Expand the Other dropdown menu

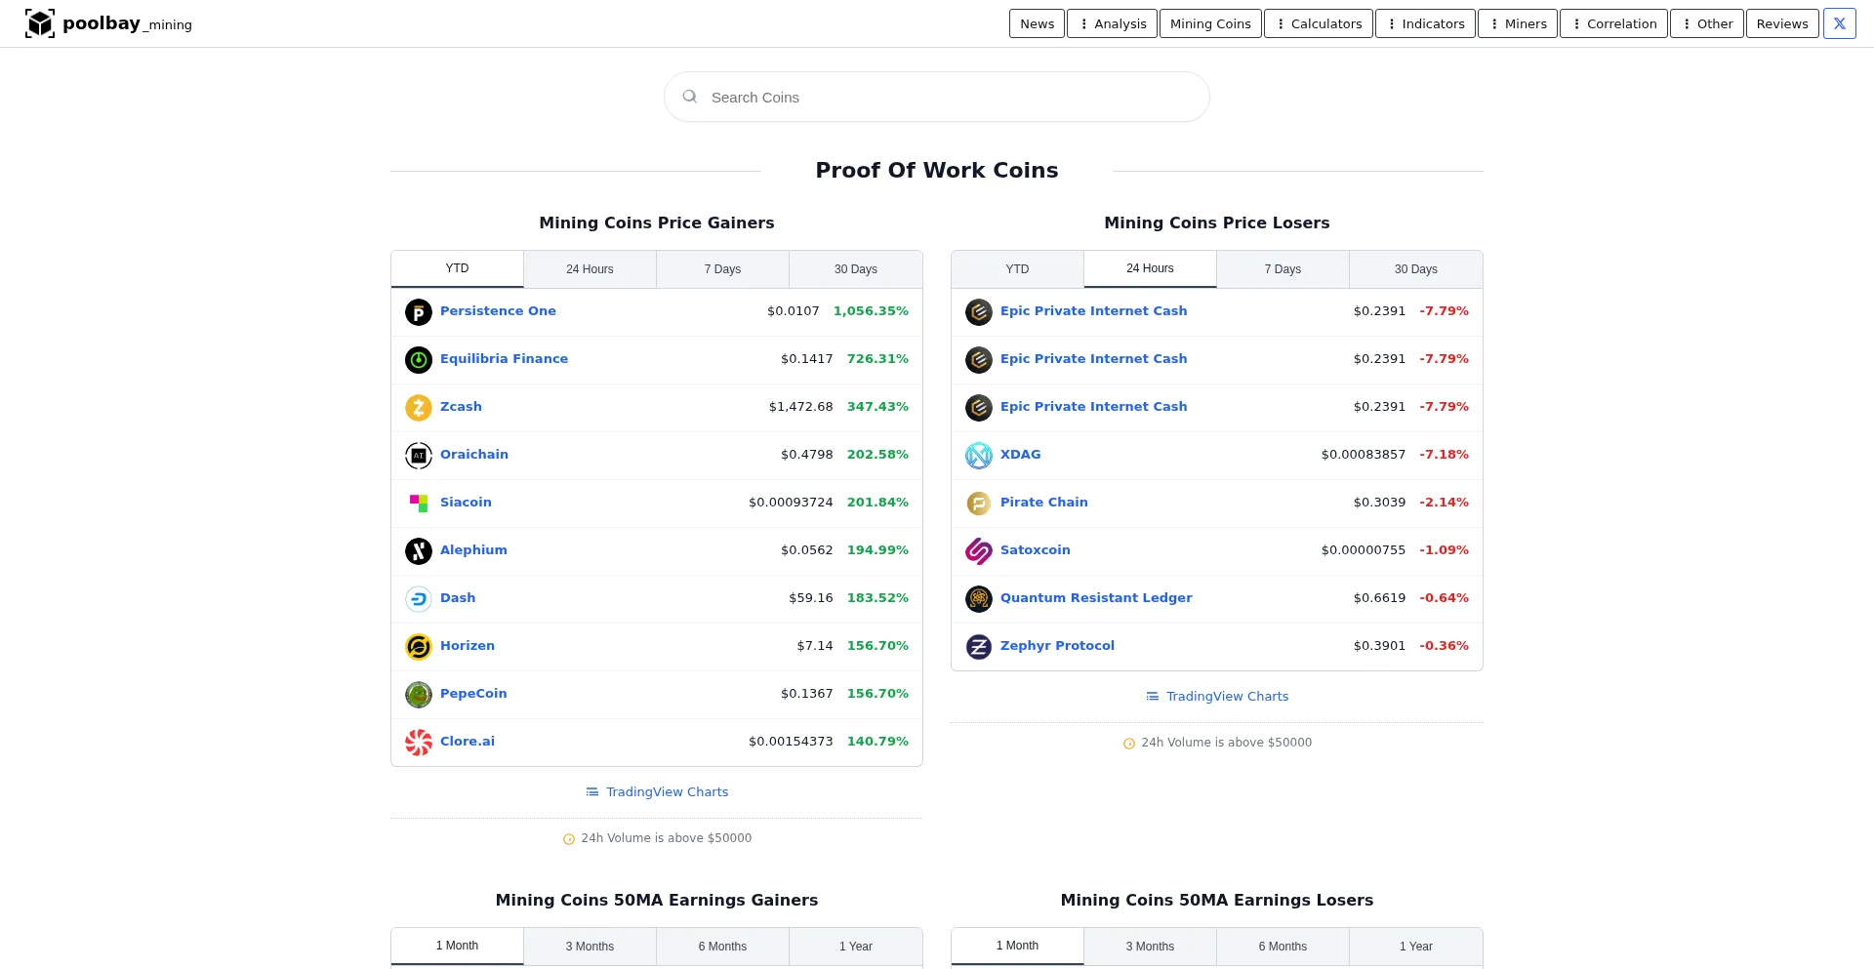click(1708, 23)
